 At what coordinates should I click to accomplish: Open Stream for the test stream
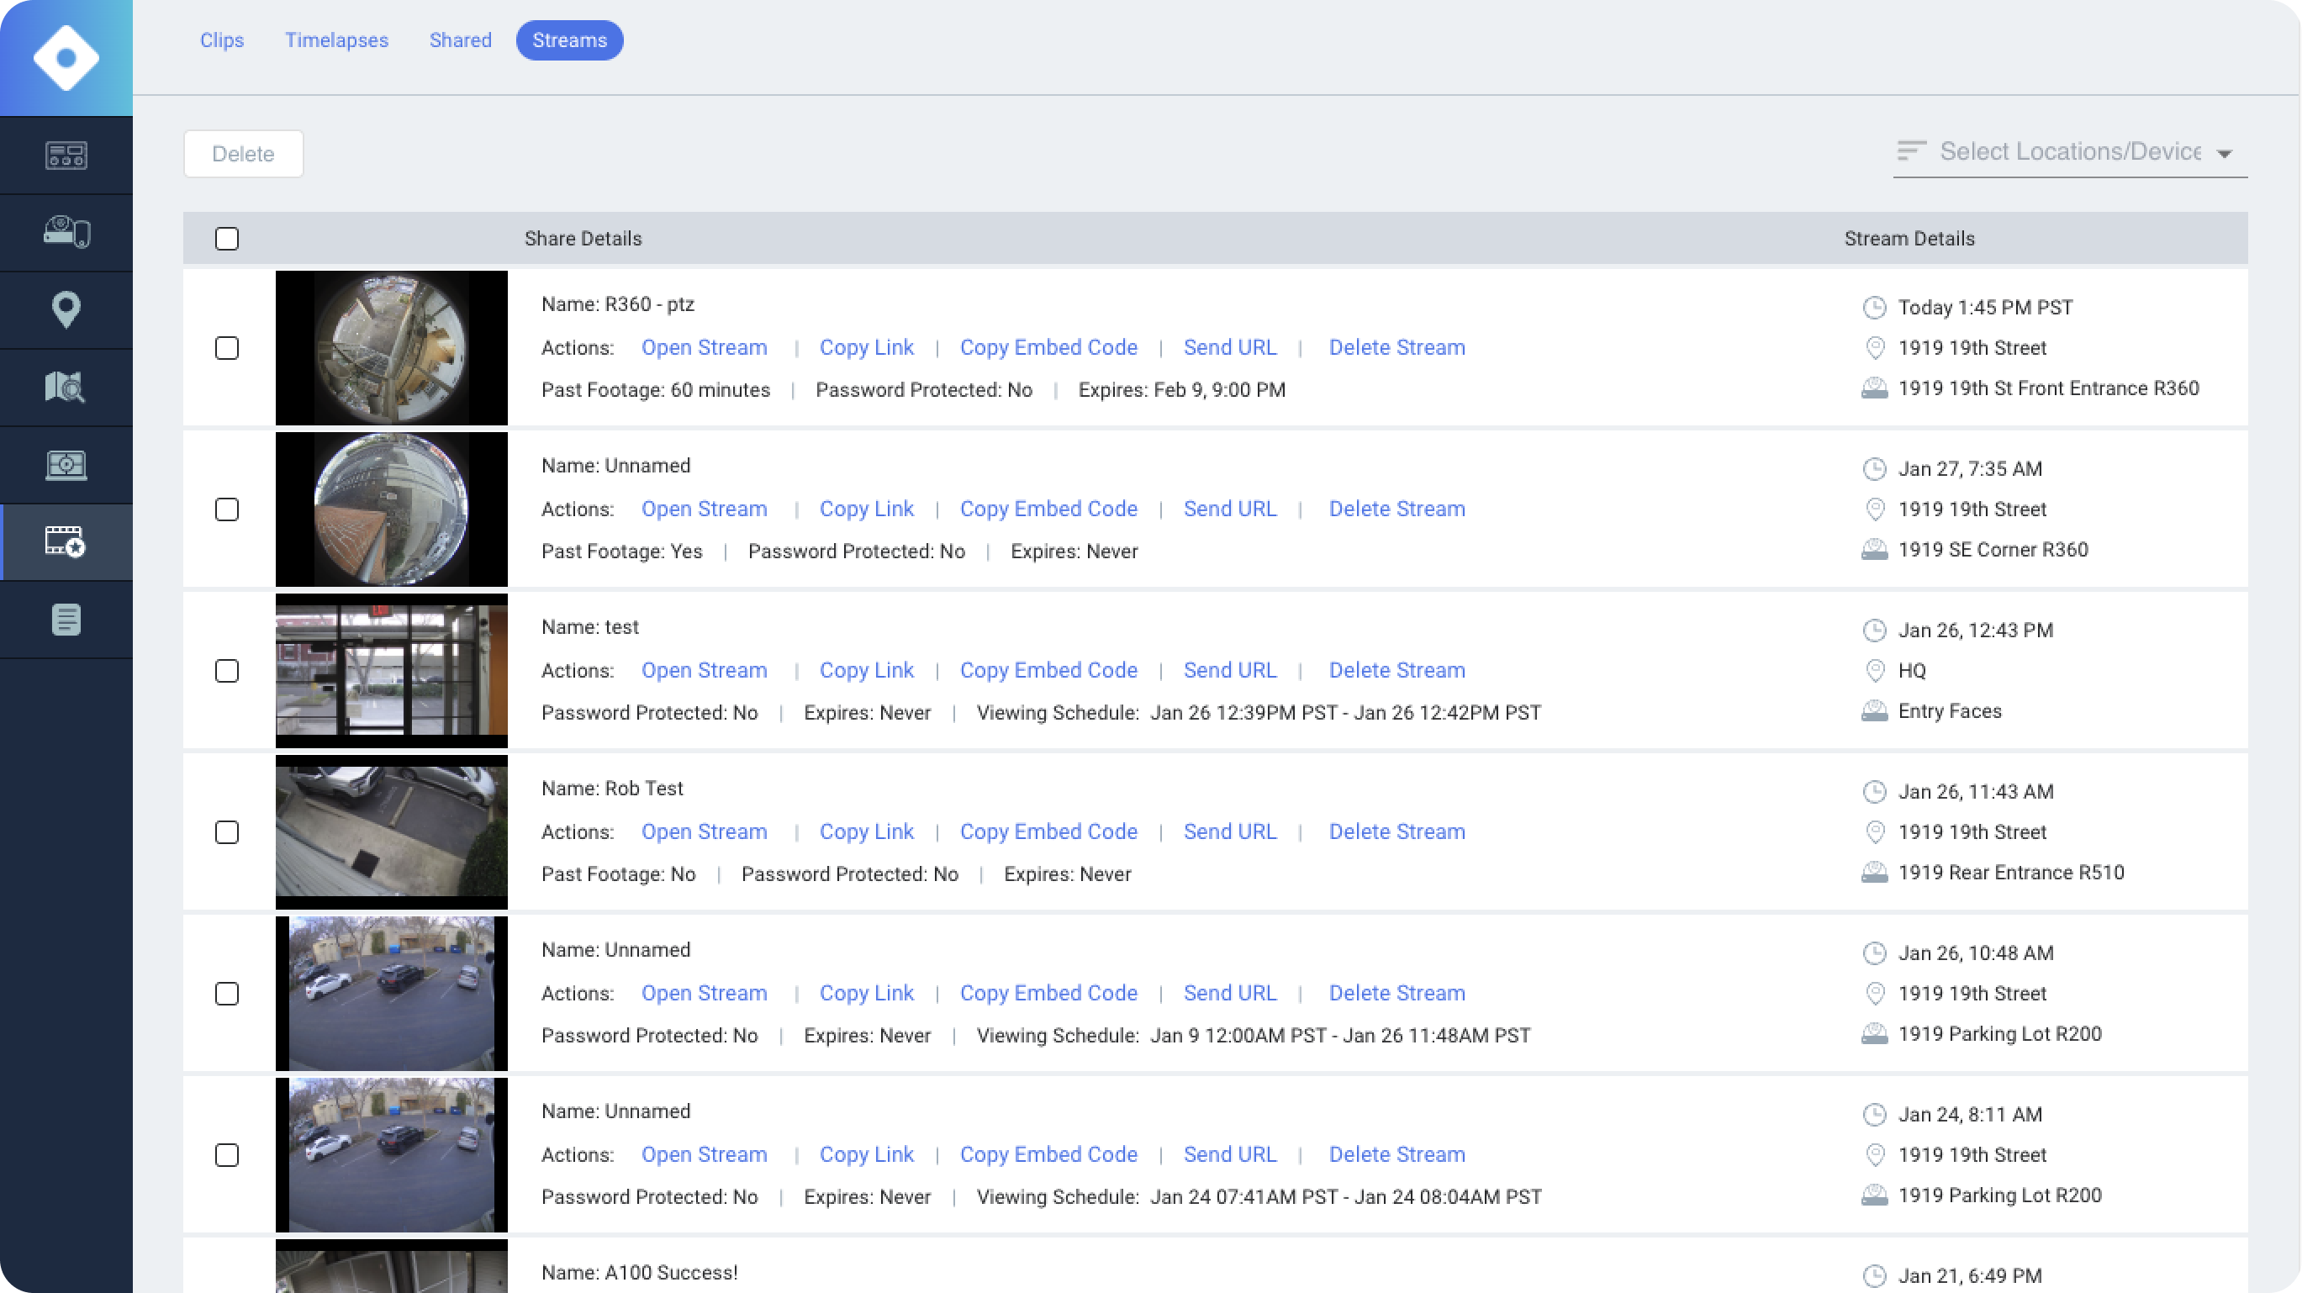point(703,670)
